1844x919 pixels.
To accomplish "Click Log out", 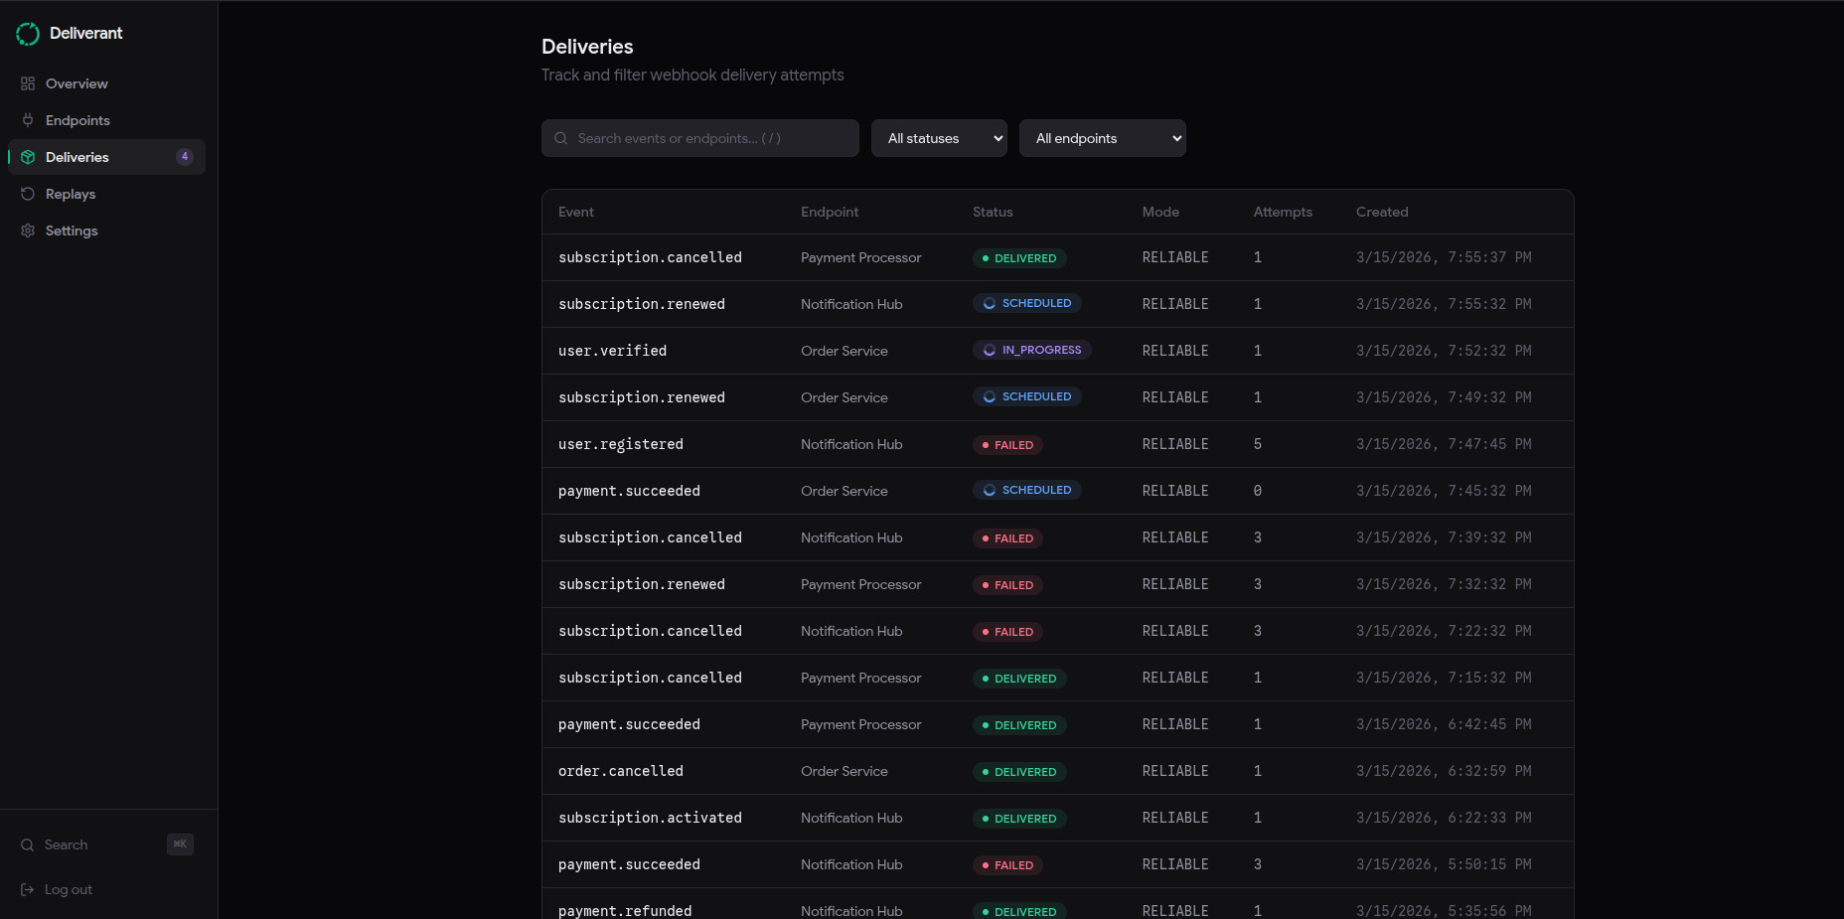I will point(66,889).
